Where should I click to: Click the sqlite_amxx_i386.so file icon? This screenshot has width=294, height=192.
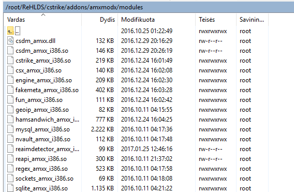tap(10, 188)
